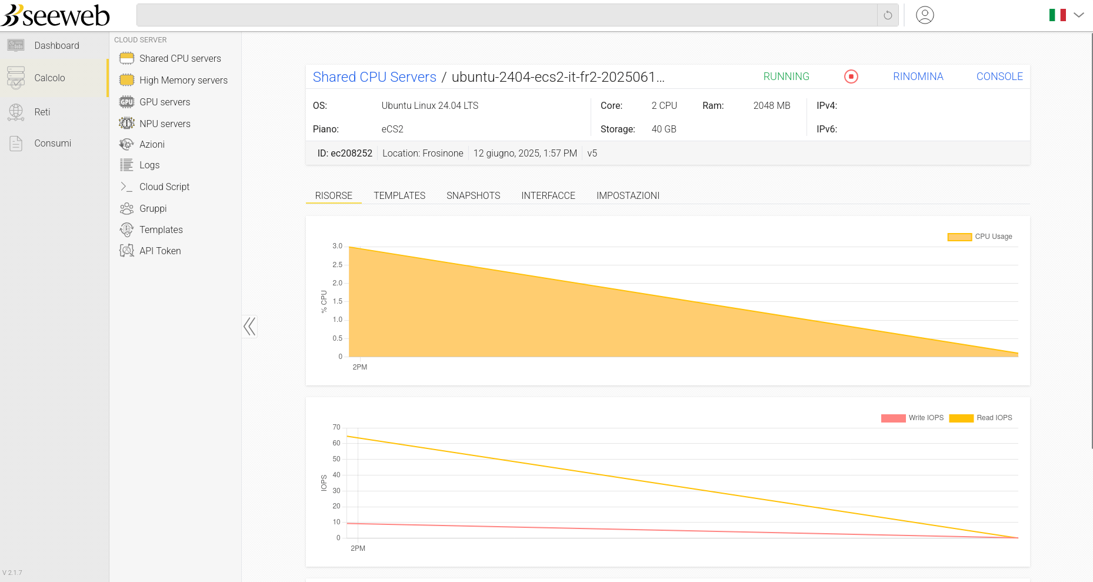Screen dimensions: 1093x582
Task: Click the API Token icon
Action: 126,251
